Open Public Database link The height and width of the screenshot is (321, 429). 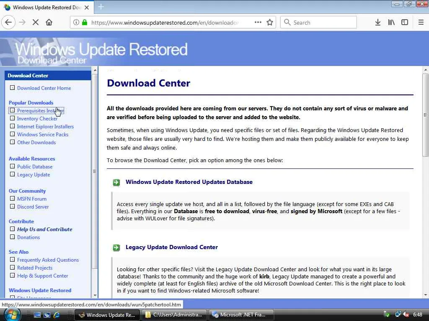(x=35, y=167)
